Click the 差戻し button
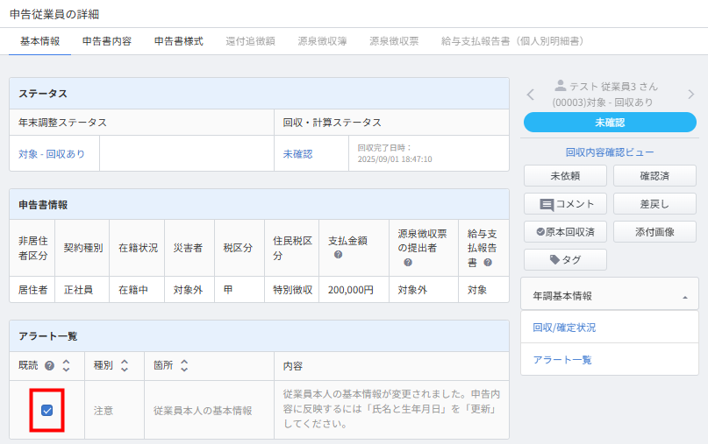Screen dimensions: 708x444 point(654,204)
